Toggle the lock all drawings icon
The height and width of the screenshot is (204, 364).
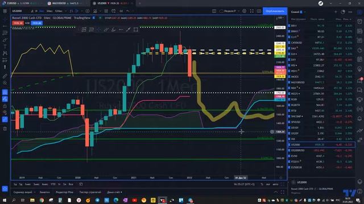5,106
